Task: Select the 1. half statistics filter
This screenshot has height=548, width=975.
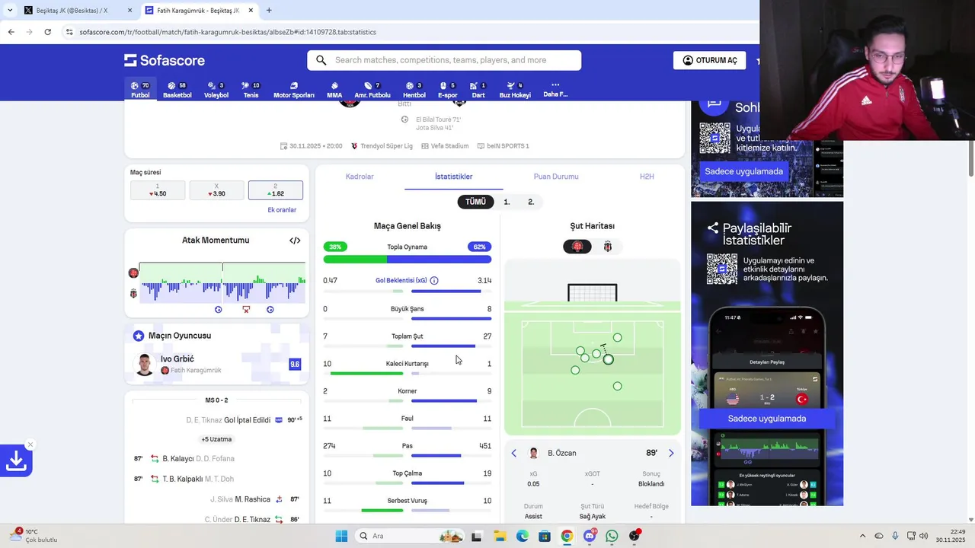Action: 507,202
